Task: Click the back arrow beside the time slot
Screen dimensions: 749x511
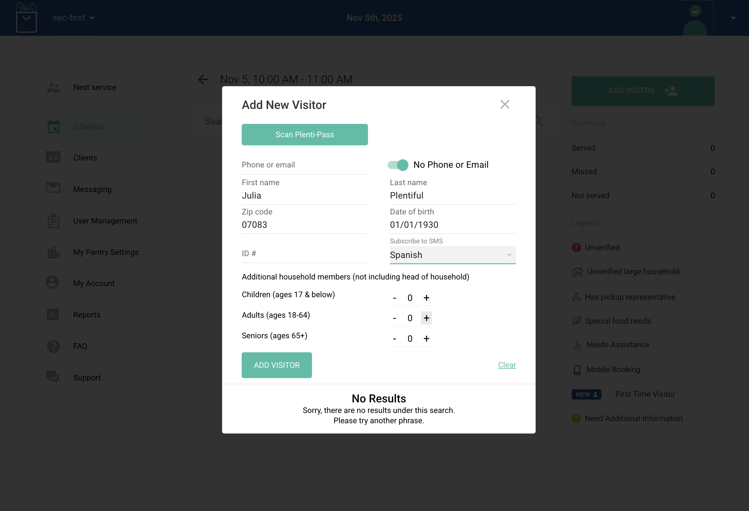Action: [203, 79]
